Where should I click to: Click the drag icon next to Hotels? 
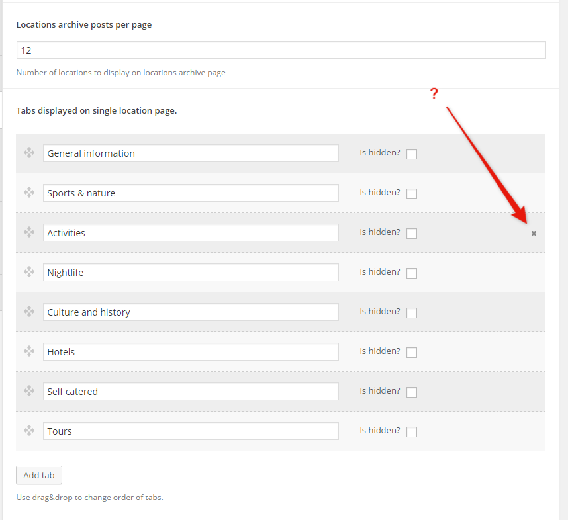tap(29, 351)
